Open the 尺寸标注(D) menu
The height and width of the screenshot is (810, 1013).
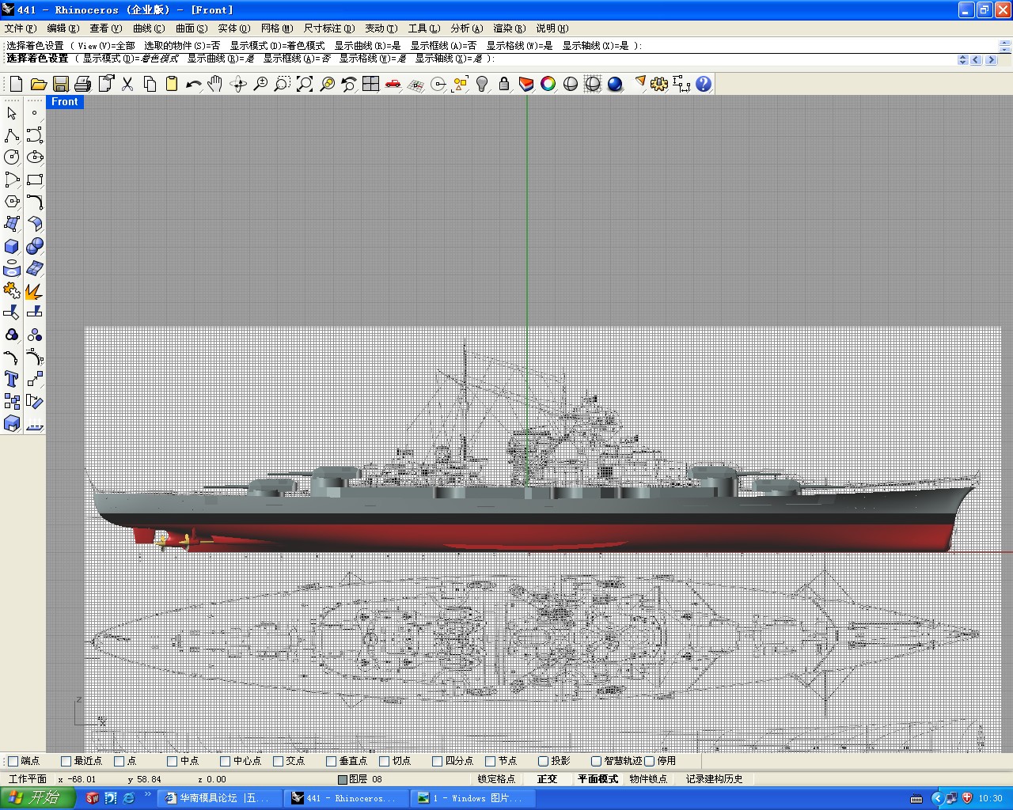[329, 28]
